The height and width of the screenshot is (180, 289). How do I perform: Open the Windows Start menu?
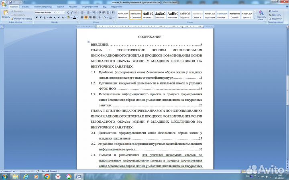tap(4, 177)
